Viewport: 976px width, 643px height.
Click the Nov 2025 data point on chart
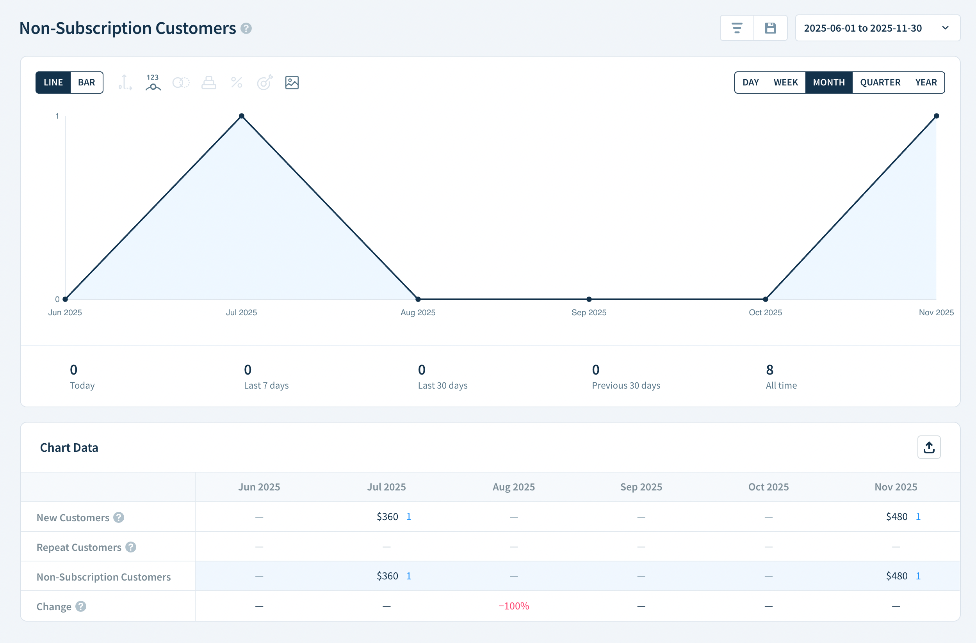point(936,115)
